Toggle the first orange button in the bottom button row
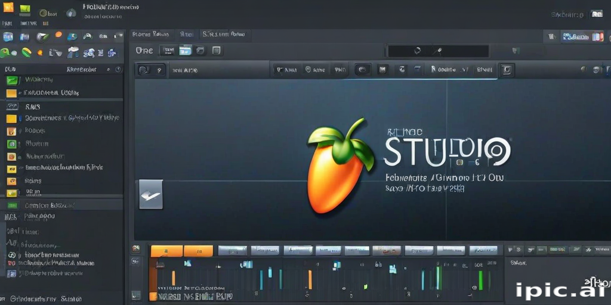 [167, 251]
